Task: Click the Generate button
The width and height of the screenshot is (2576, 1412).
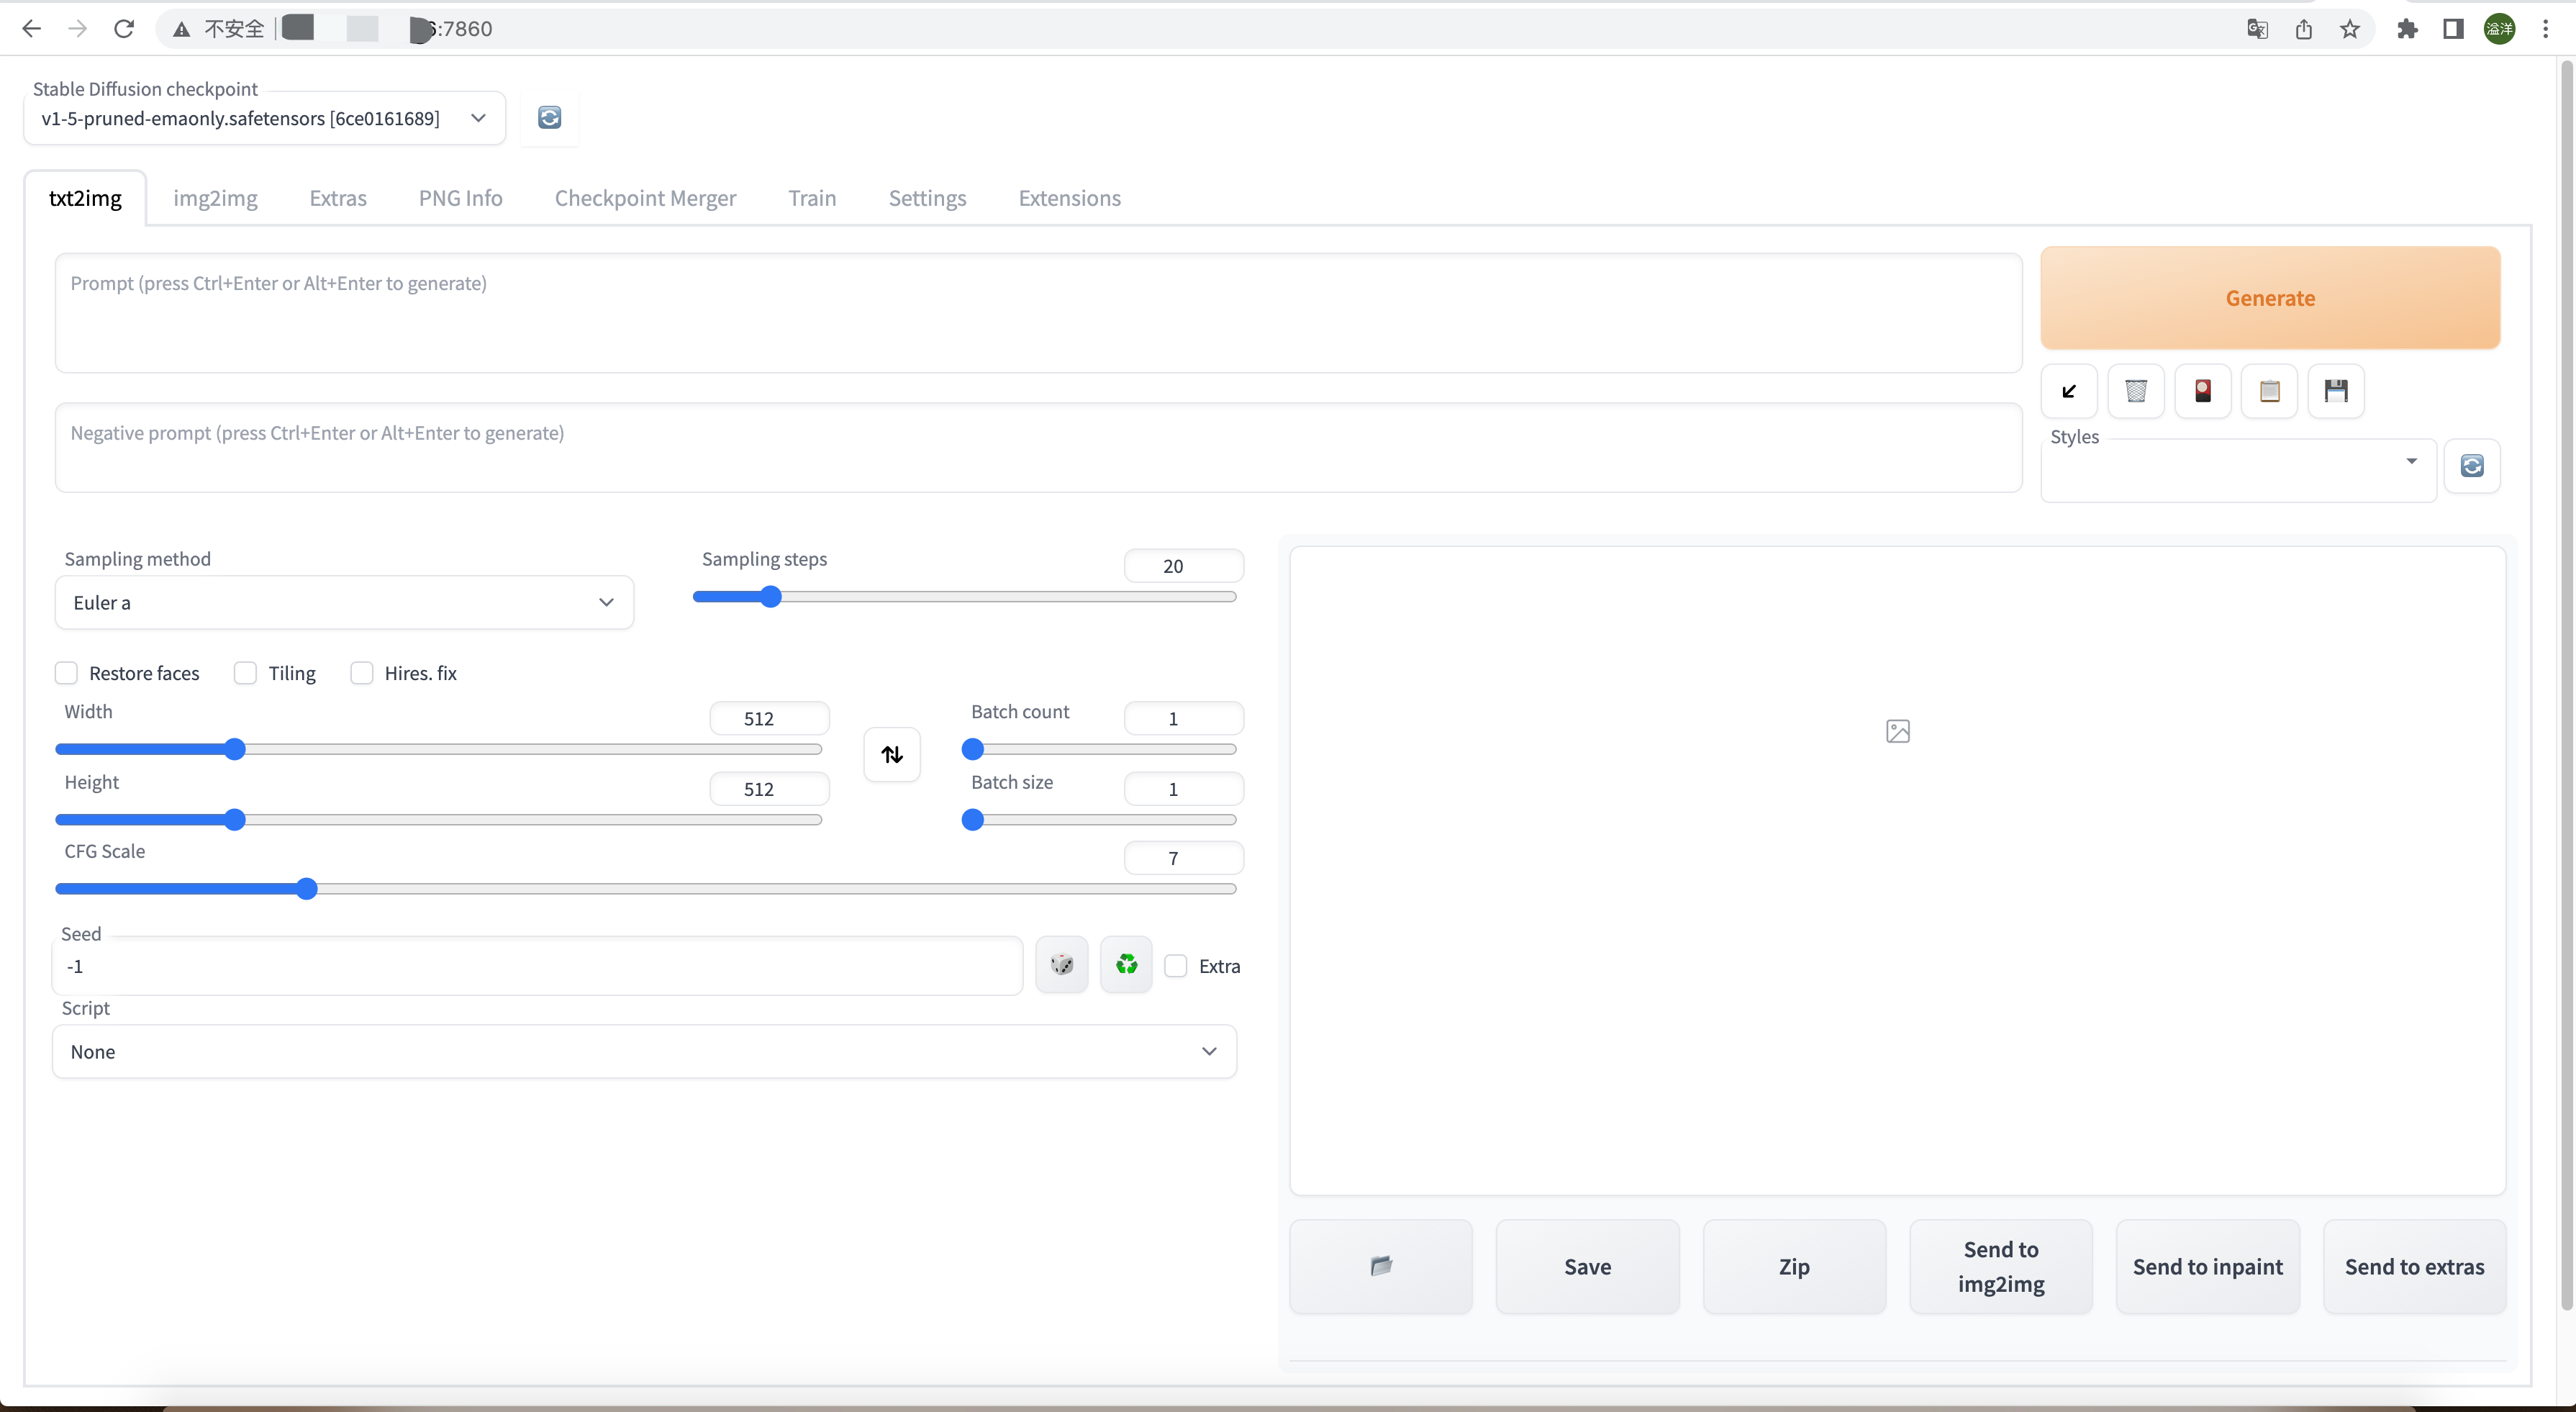Action: point(2270,298)
